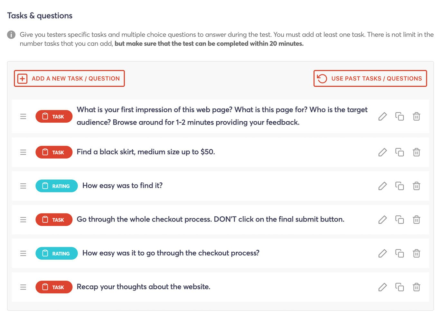Click the RATING badge on 'How easy was to find it?'

[x=57, y=186]
